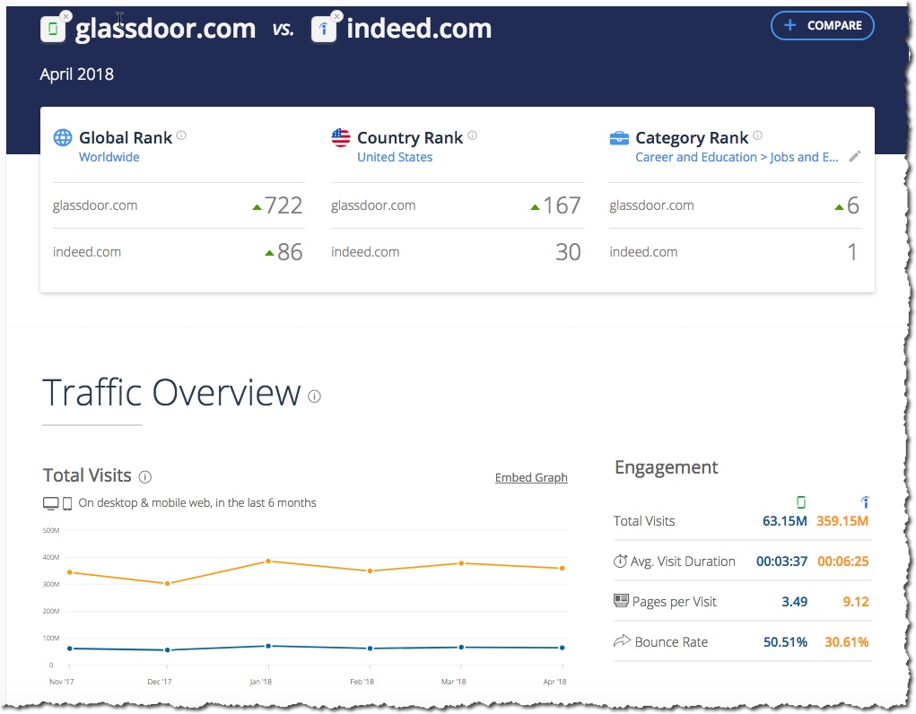Remove indeed.com using its small x badge
This screenshot has width=916, height=714.
click(x=336, y=16)
